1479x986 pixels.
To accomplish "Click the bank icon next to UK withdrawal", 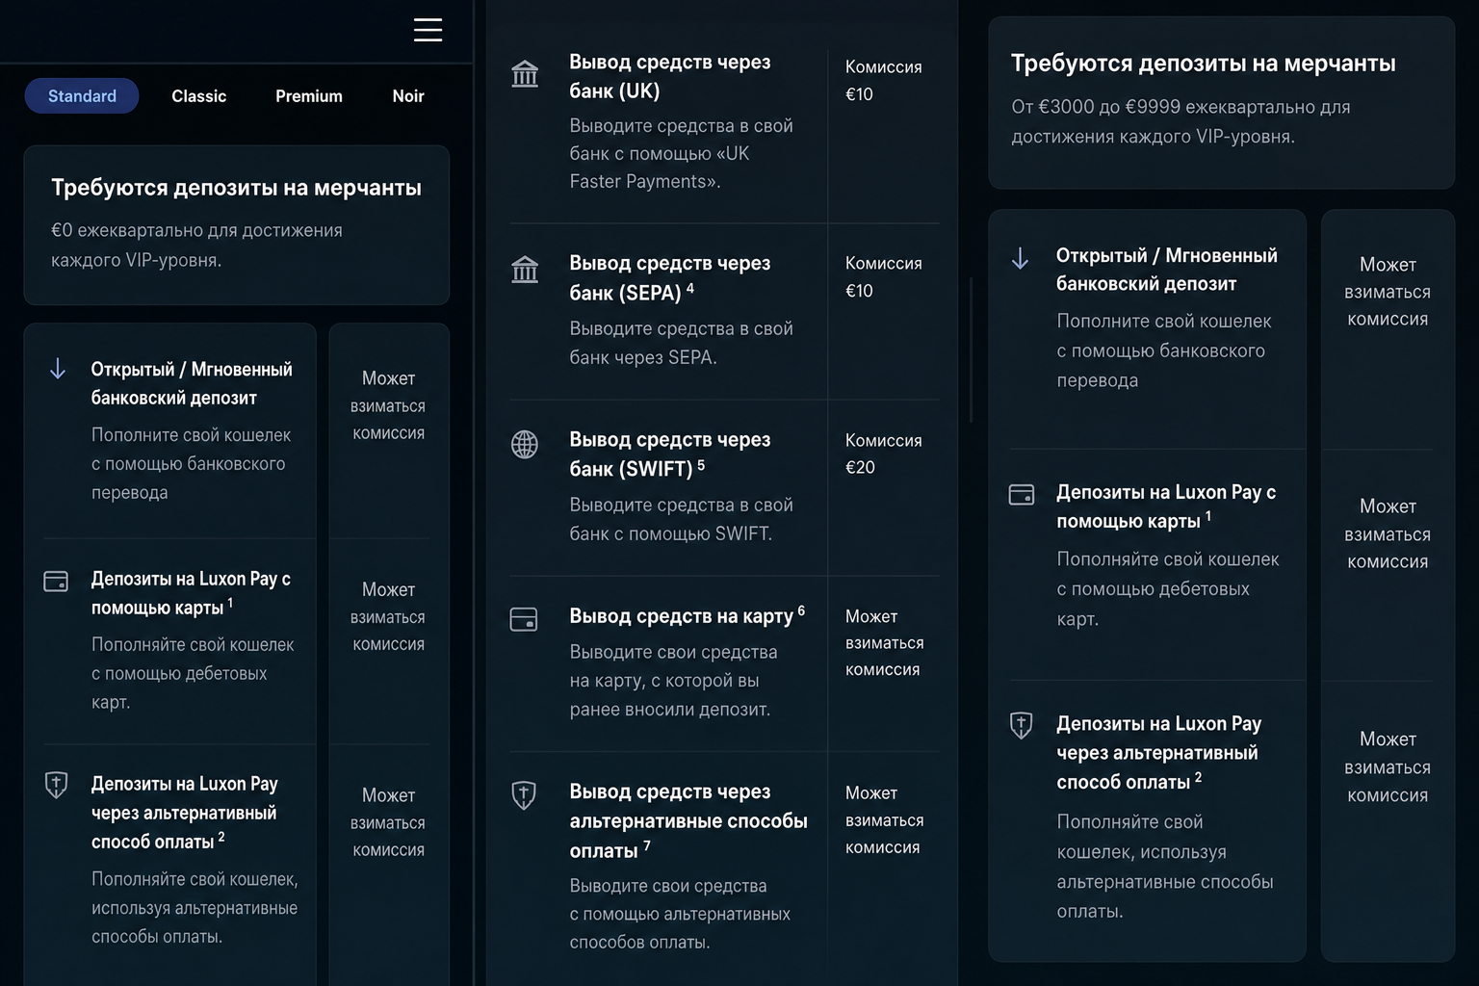I will 525,73.
